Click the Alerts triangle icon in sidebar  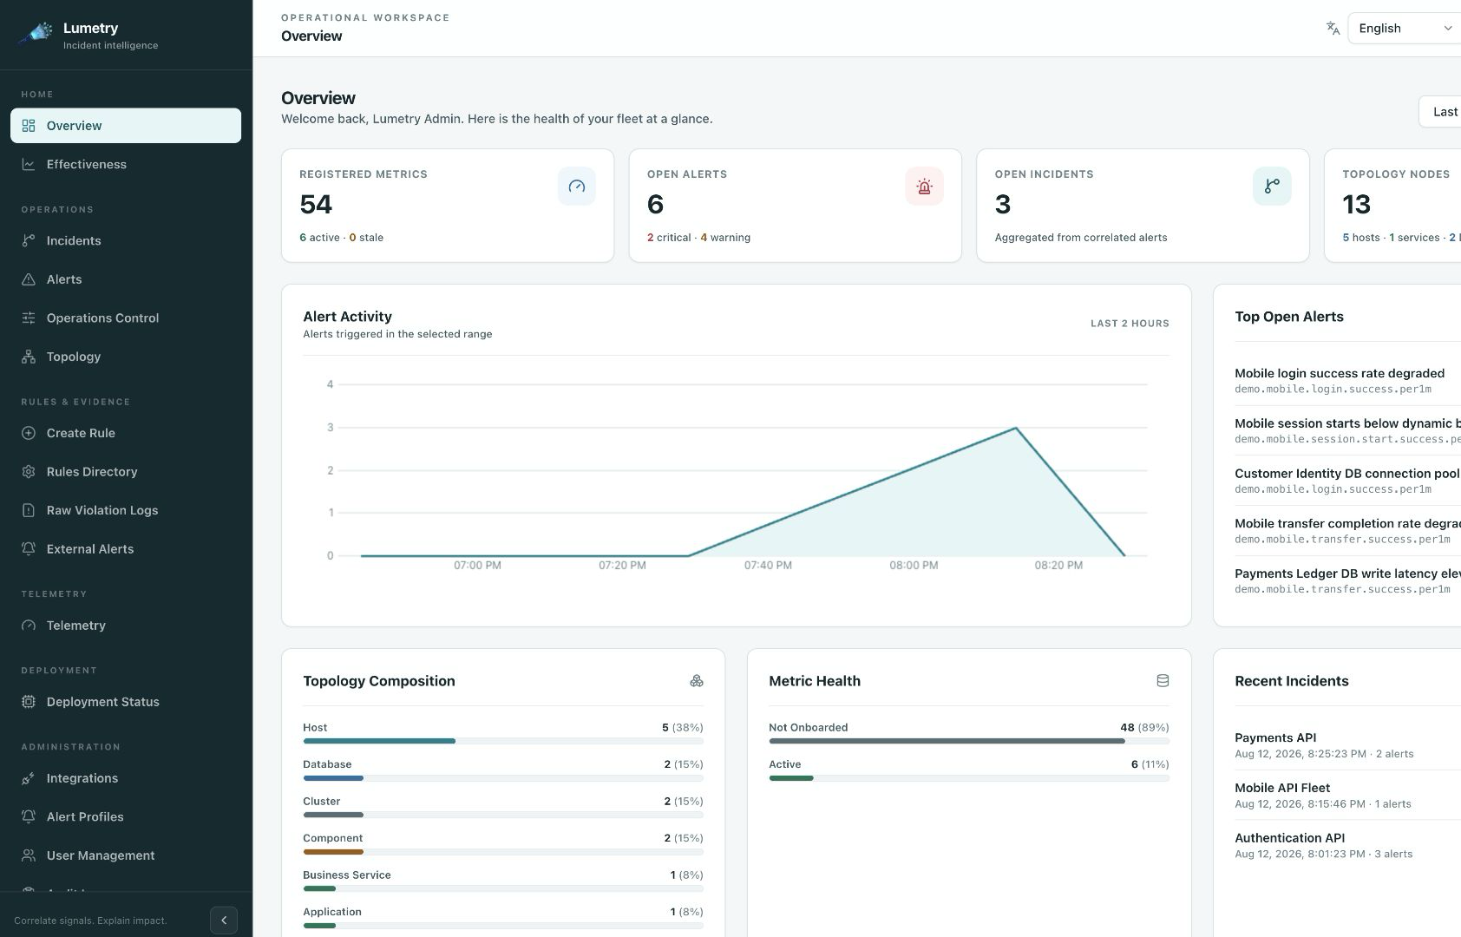pyautogui.click(x=29, y=279)
